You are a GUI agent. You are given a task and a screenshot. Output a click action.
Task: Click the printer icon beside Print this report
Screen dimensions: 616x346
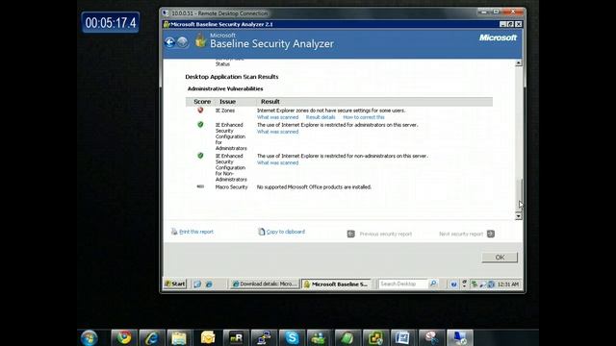(x=174, y=232)
